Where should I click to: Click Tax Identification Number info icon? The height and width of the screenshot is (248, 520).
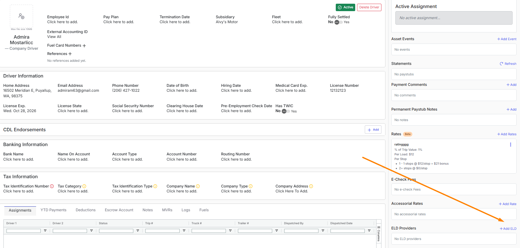coord(52,186)
